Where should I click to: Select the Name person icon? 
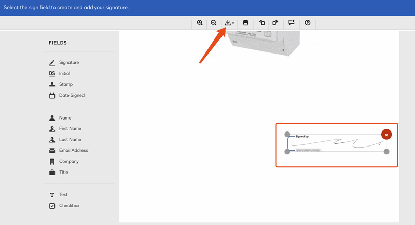click(x=52, y=118)
